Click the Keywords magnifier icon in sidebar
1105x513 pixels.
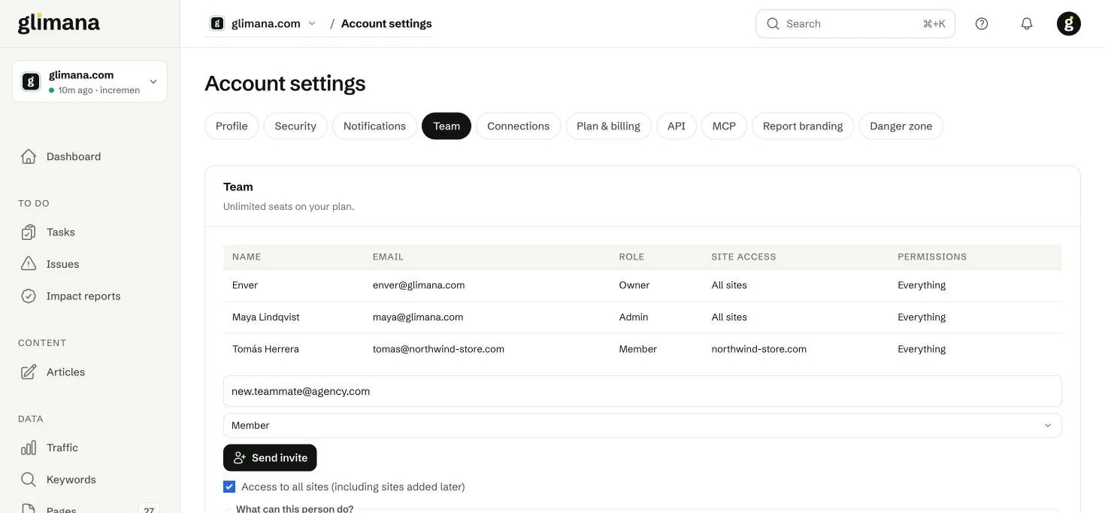29,480
